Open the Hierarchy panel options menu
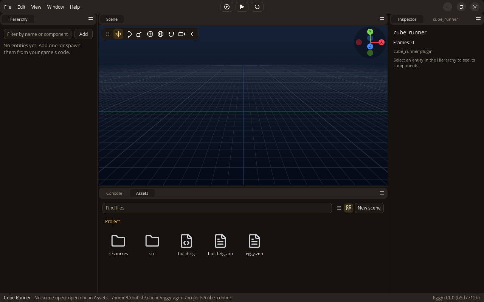The width and height of the screenshot is (484, 302). point(91,19)
